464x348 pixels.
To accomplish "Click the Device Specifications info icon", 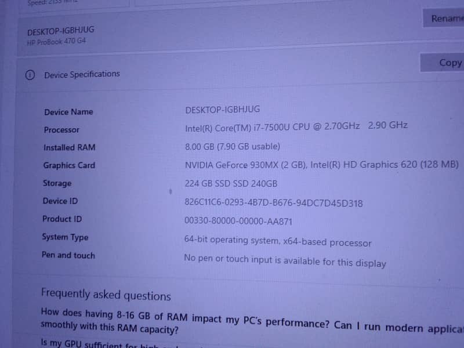I will pyautogui.click(x=30, y=75).
